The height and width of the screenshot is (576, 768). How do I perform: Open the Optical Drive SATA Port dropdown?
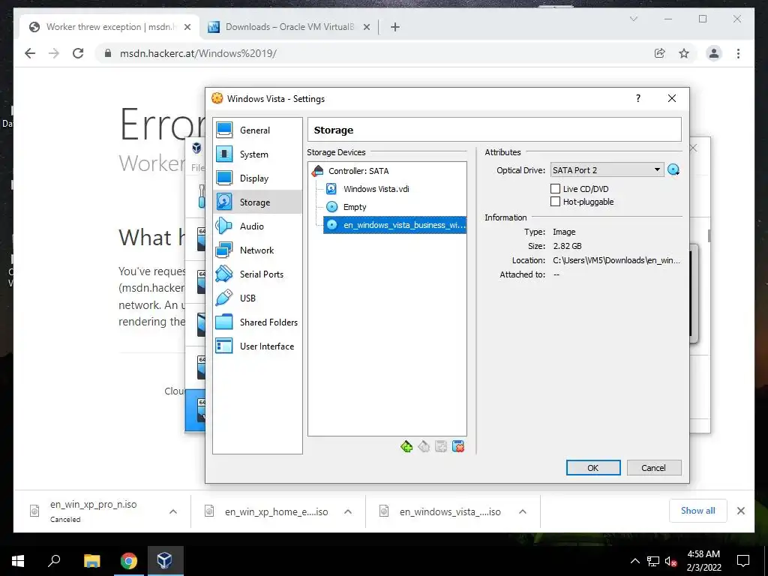tap(607, 170)
